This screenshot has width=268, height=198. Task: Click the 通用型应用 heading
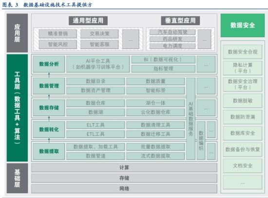(x=88, y=20)
